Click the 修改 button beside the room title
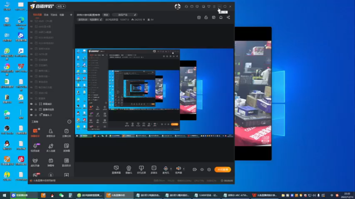 [x=106, y=15]
